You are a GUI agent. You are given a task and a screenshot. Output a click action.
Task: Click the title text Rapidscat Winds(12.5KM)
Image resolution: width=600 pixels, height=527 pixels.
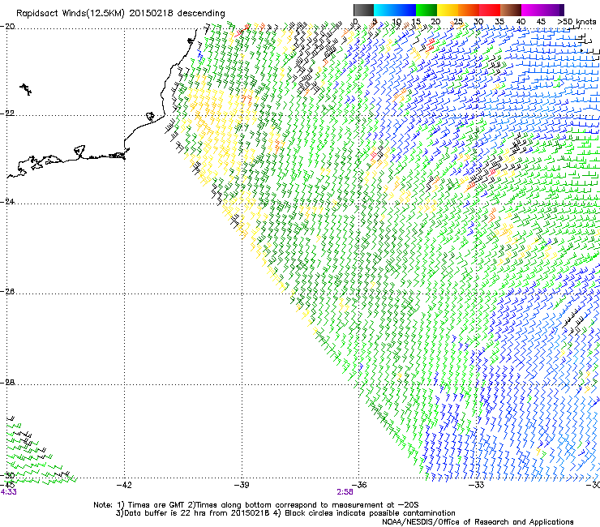click(71, 14)
